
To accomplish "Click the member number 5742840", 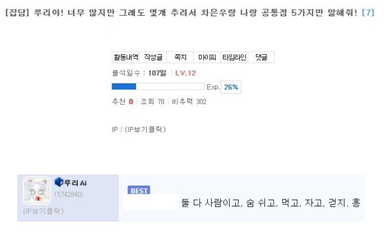I will pyautogui.click(x=69, y=194).
